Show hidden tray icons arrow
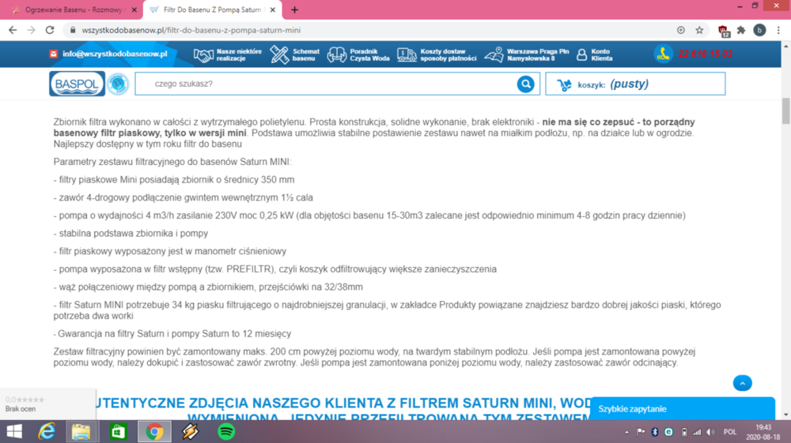The image size is (791, 443). point(626,432)
